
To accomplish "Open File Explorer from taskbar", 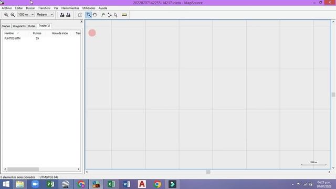I will (20, 184).
